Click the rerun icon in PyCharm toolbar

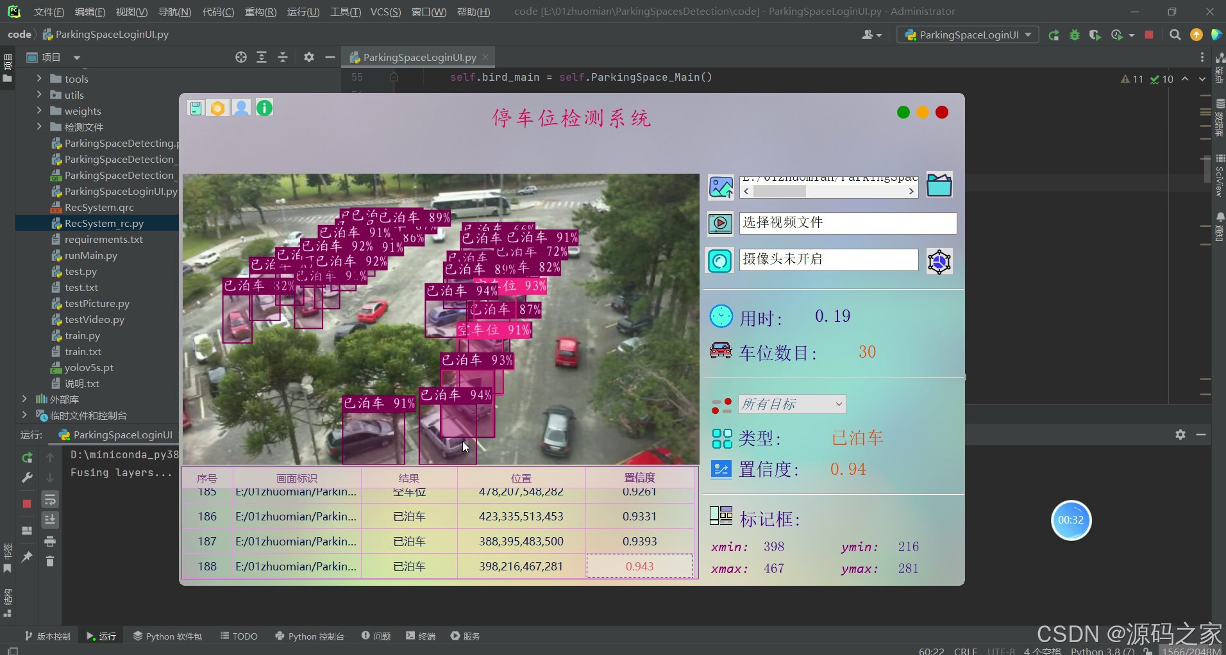[x=1054, y=35]
